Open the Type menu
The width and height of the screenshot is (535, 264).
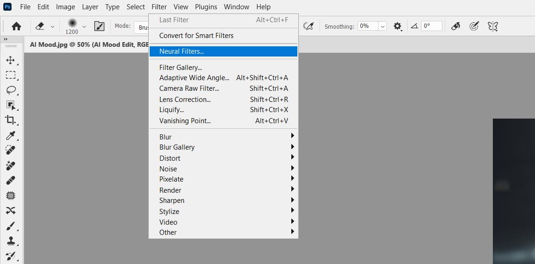[112, 7]
